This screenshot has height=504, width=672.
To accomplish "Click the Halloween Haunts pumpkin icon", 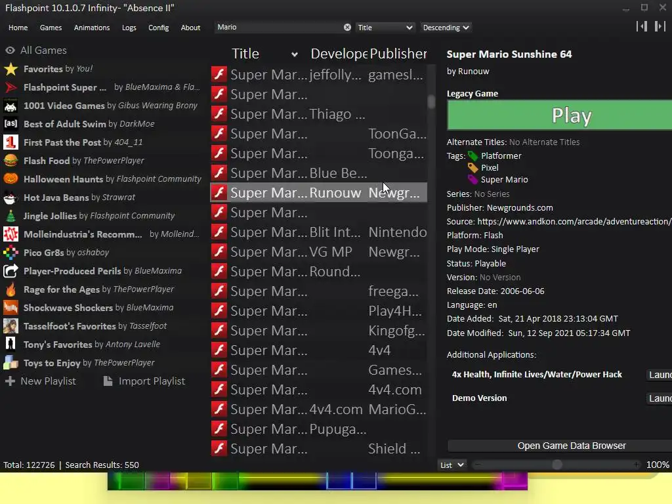I will tap(10, 179).
